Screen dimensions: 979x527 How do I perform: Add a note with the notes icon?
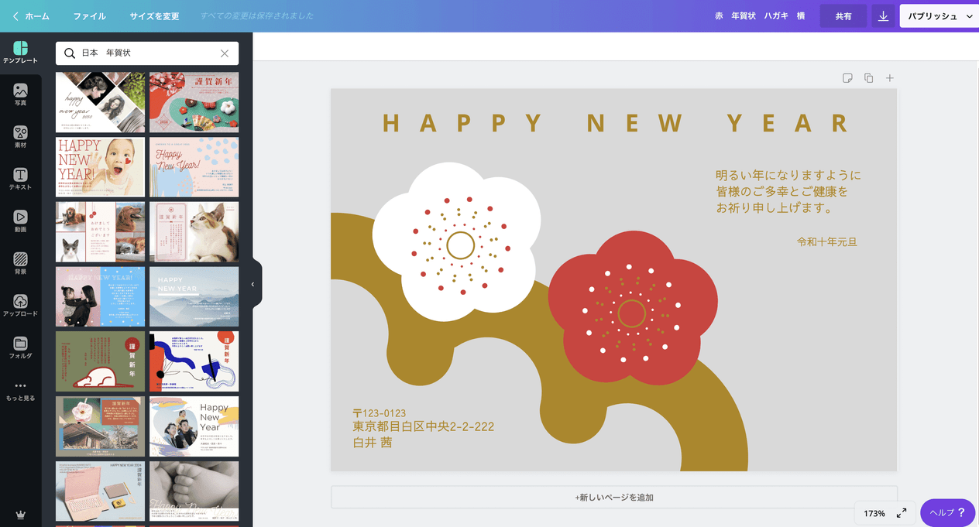coord(847,78)
